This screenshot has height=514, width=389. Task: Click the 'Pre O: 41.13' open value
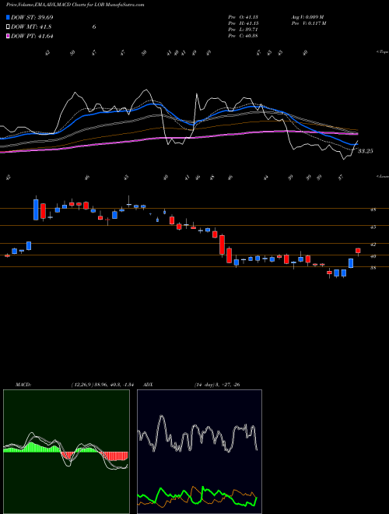point(244,17)
